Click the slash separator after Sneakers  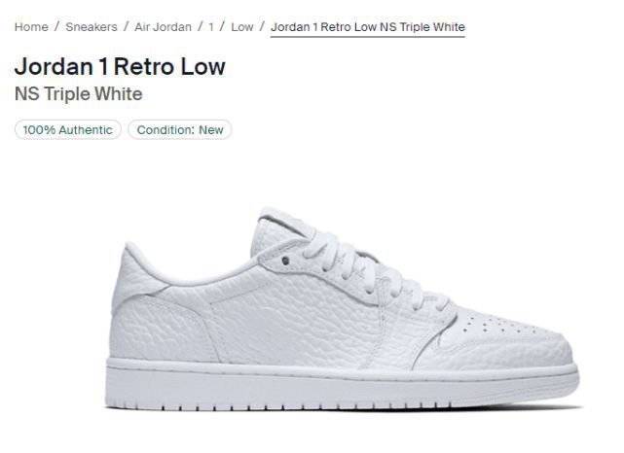127,26
